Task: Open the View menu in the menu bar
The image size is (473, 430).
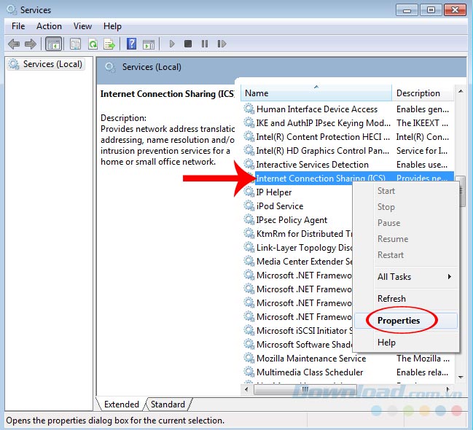Action: point(82,26)
